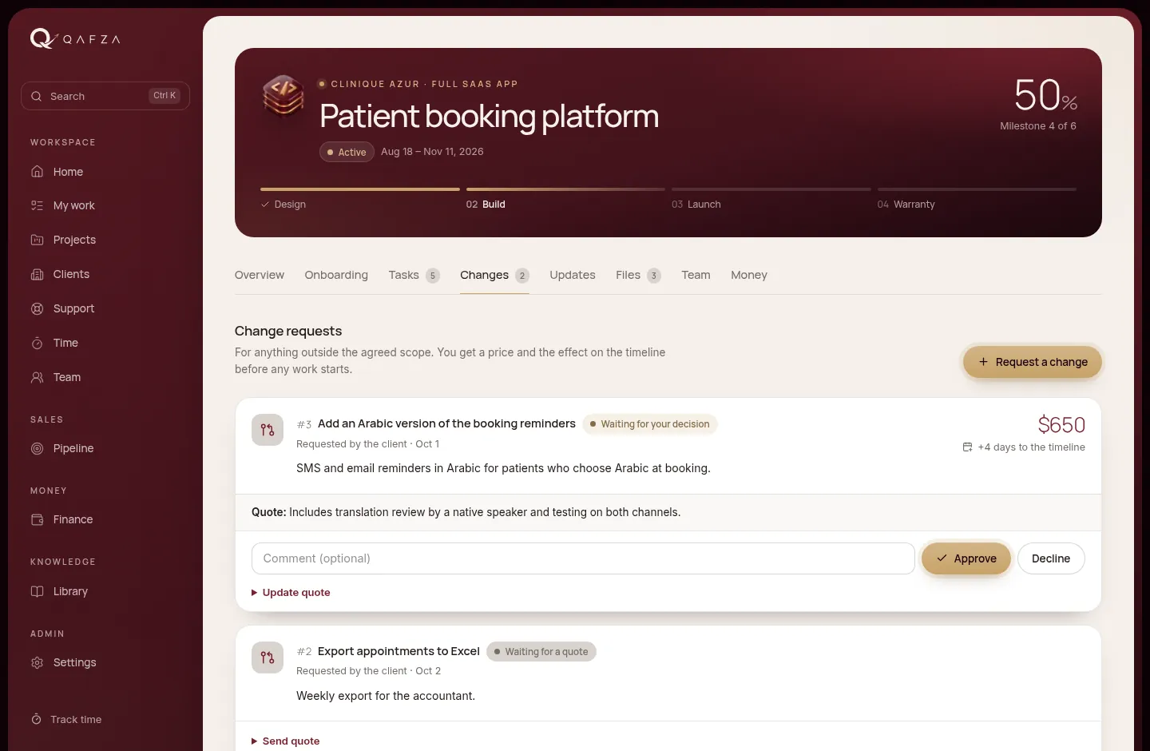This screenshot has width=1150, height=751.
Task: Switch to the Onboarding tab
Action: pyautogui.click(x=336, y=275)
